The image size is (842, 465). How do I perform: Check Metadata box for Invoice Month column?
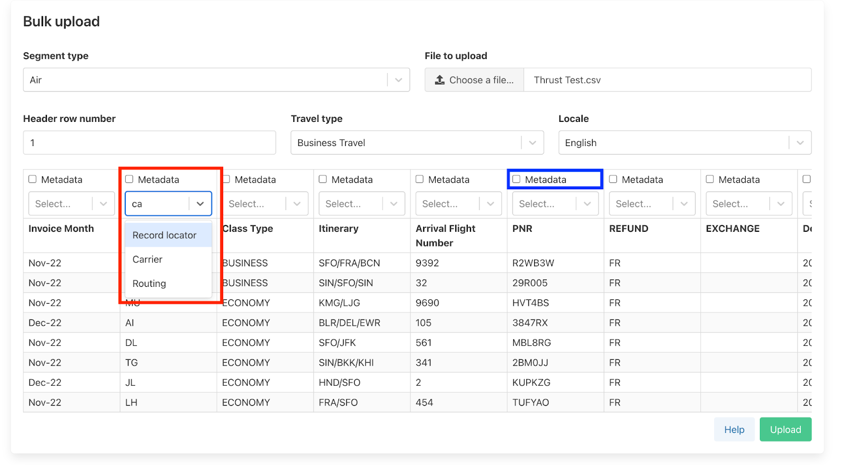click(33, 179)
